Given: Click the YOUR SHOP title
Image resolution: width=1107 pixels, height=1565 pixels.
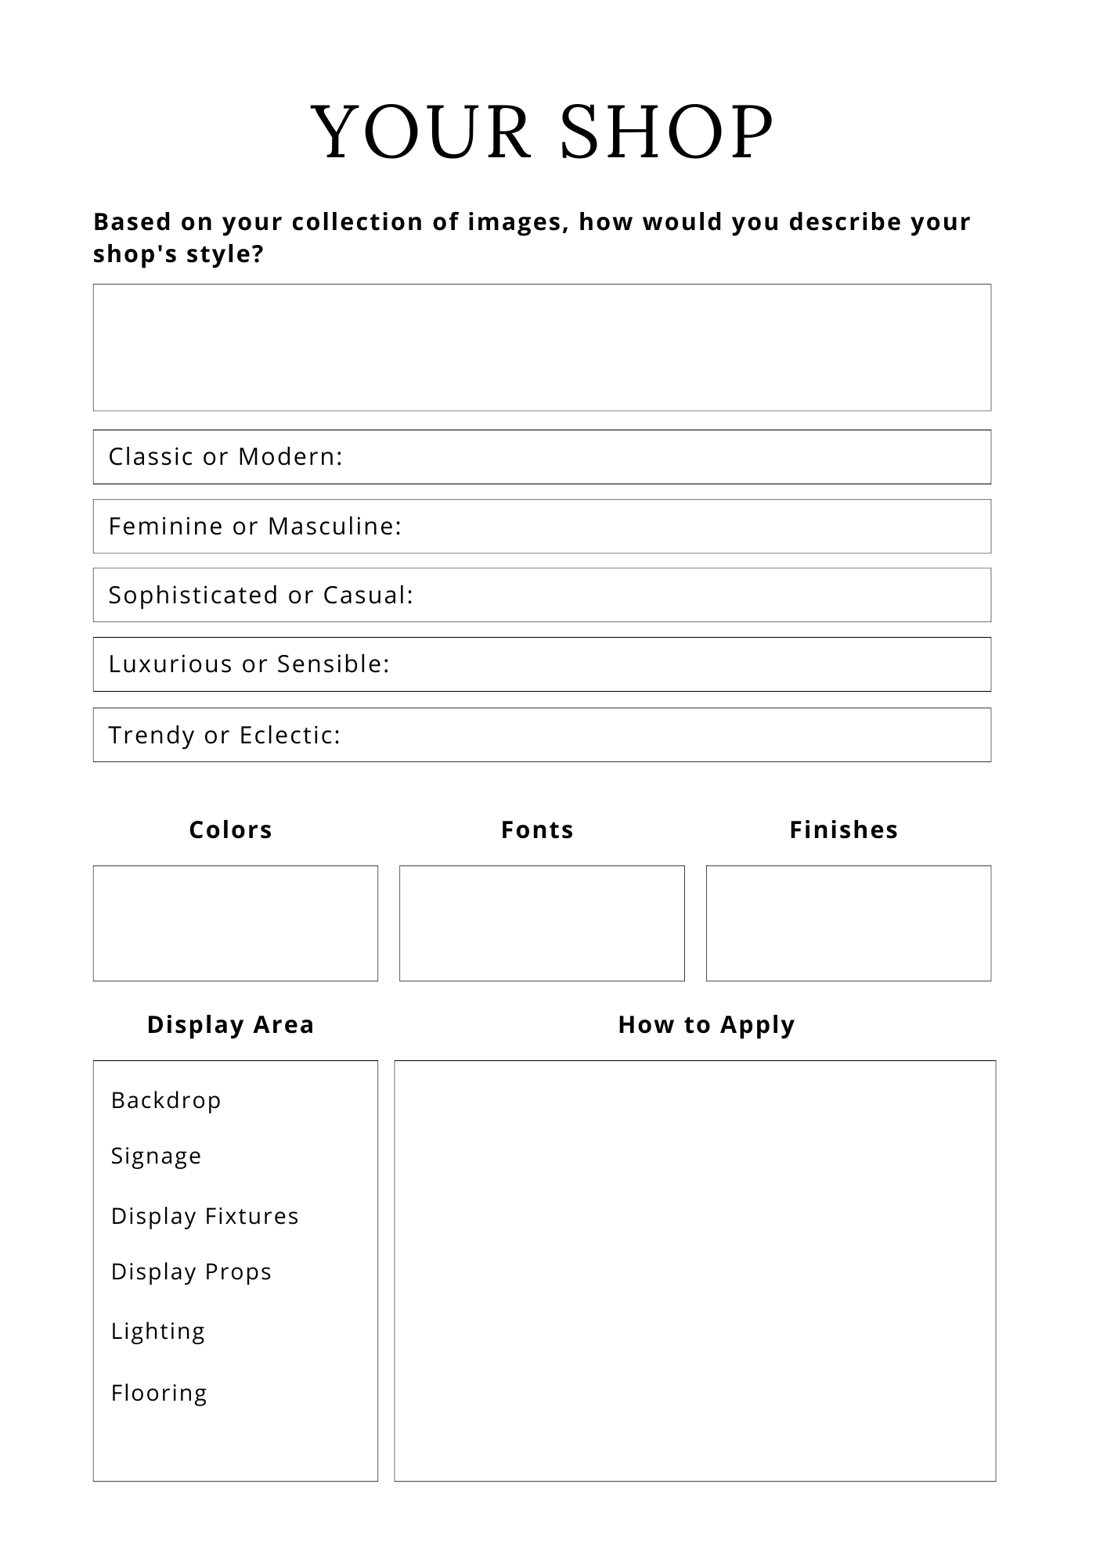Looking at the screenshot, I should coord(543,131).
